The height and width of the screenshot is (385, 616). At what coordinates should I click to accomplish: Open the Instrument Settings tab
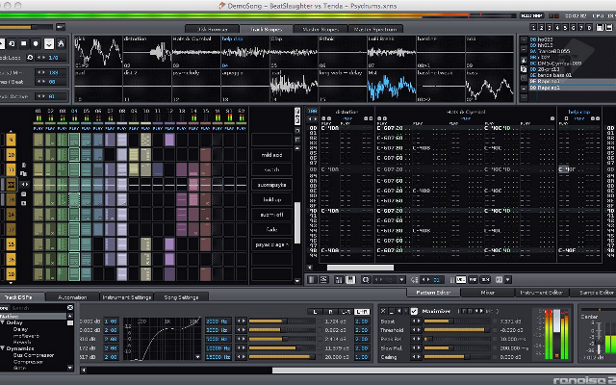[x=126, y=297]
